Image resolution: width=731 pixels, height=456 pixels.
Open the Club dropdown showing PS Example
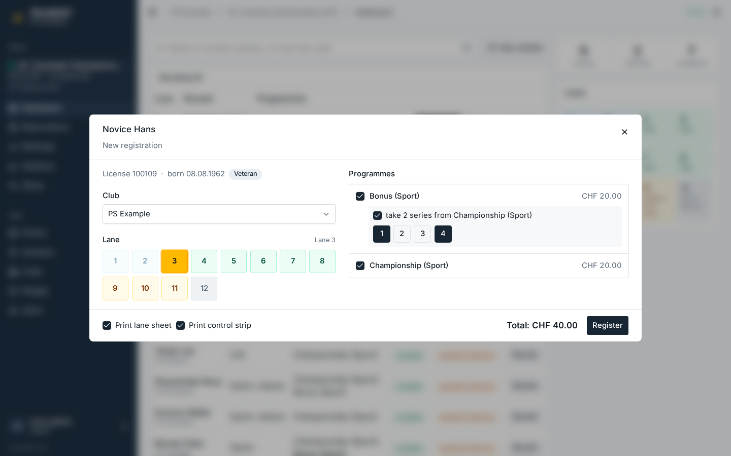coord(219,214)
